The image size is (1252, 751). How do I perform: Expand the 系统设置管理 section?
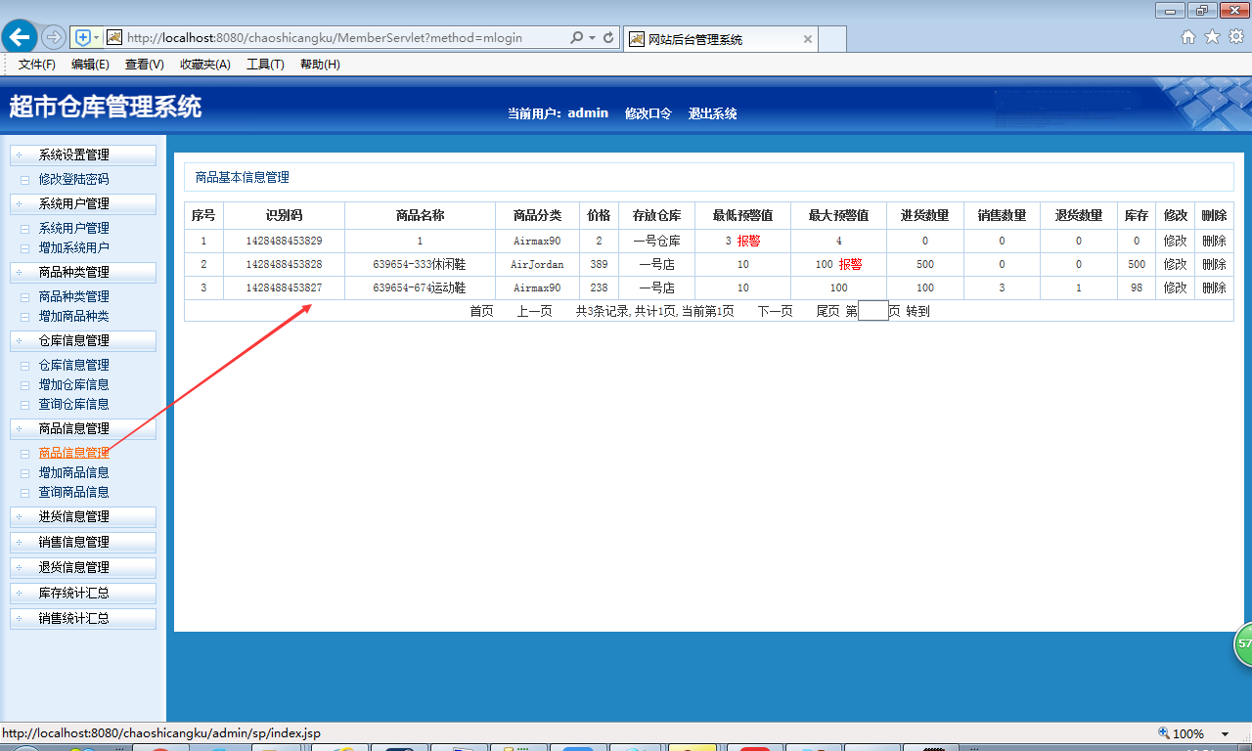coord(82,155)
